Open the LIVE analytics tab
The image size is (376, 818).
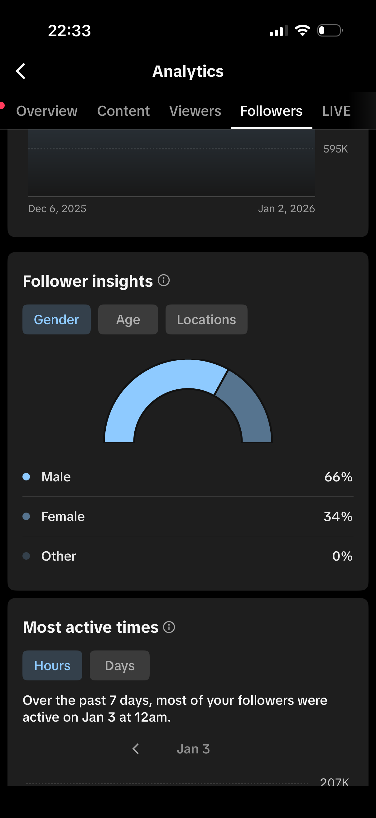[x=336, y=111]
